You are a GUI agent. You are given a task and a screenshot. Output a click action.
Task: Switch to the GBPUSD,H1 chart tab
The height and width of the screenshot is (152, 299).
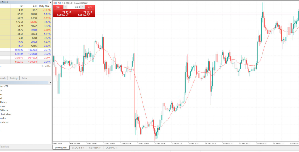(95, 148)
